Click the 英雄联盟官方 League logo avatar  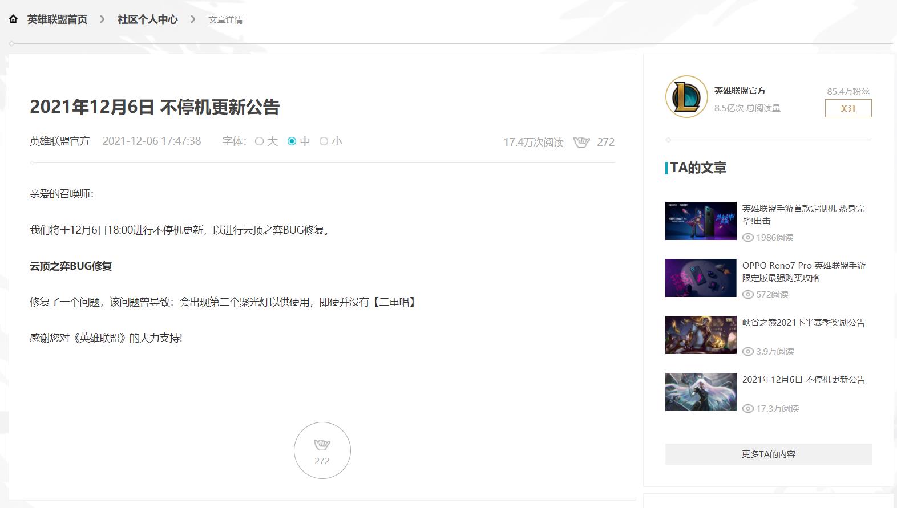(686, 97)
